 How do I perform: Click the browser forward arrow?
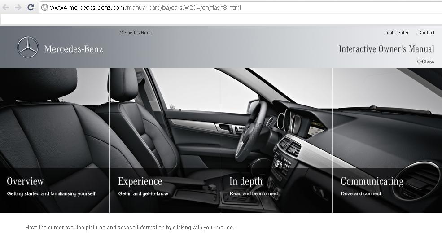[18, 8]
